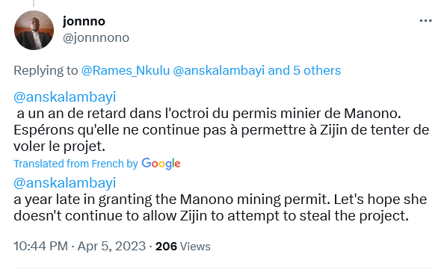This screenshot has height=275, width=447.
Task: View the 206 Views analytics
Action: point(182,246)
